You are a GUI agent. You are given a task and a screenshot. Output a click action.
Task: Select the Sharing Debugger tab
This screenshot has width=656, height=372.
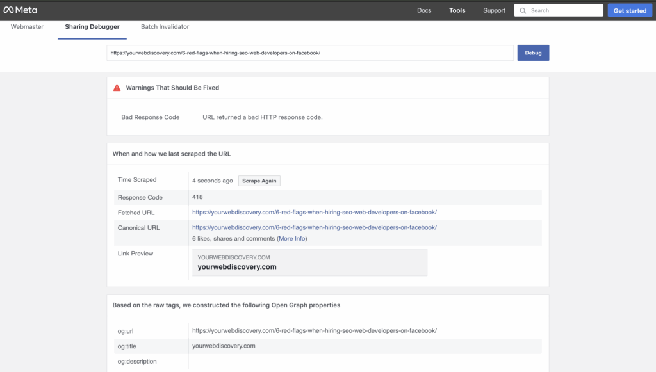click(92, 27)
